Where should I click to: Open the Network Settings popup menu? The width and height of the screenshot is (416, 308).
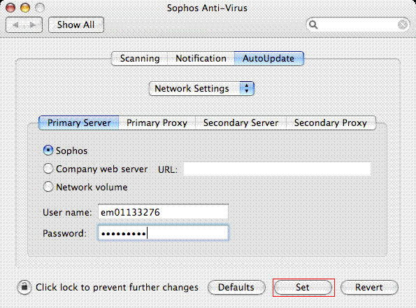(x=201, y=88)
